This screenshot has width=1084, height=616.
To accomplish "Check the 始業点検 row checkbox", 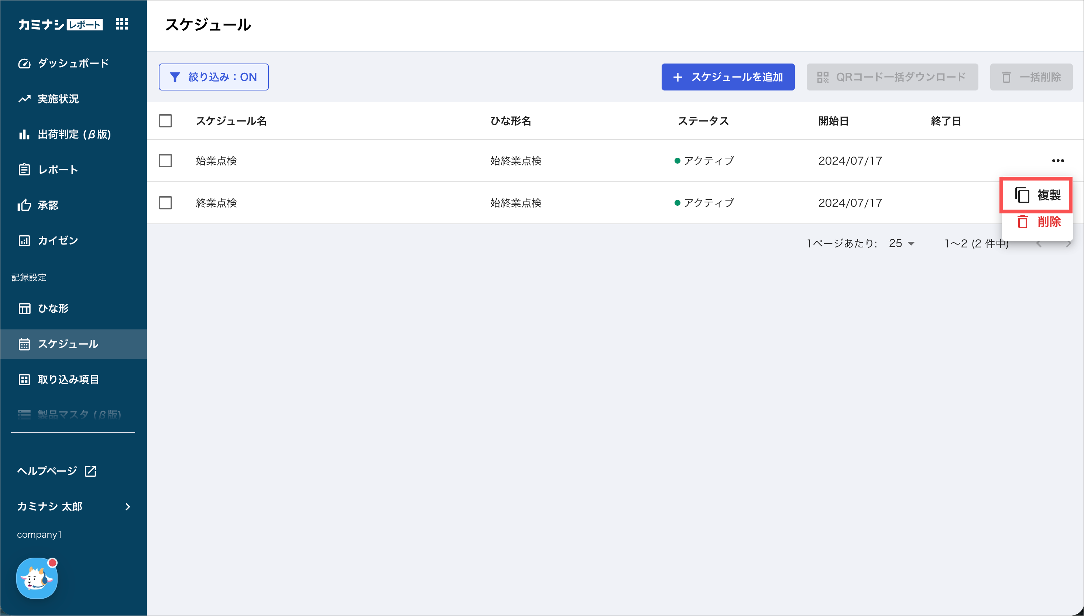I will coord(165,161).
